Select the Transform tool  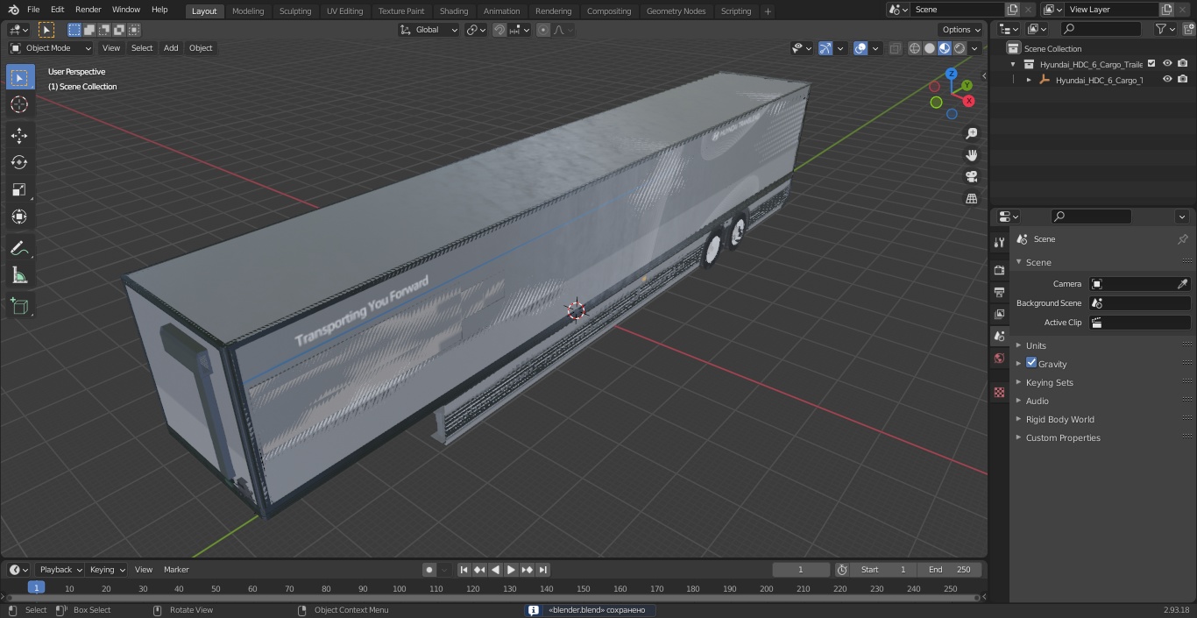pyautogui.click(x=19, y=217)
